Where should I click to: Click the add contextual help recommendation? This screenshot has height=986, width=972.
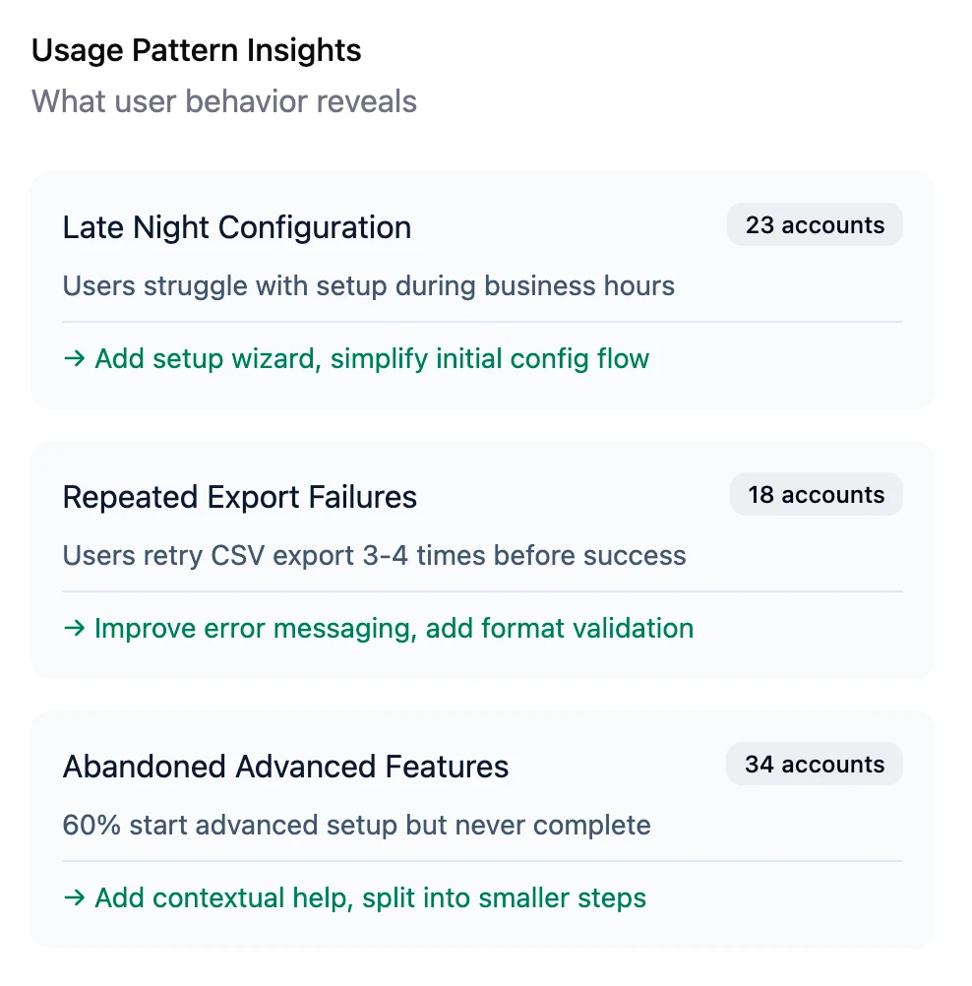(370, 898)
